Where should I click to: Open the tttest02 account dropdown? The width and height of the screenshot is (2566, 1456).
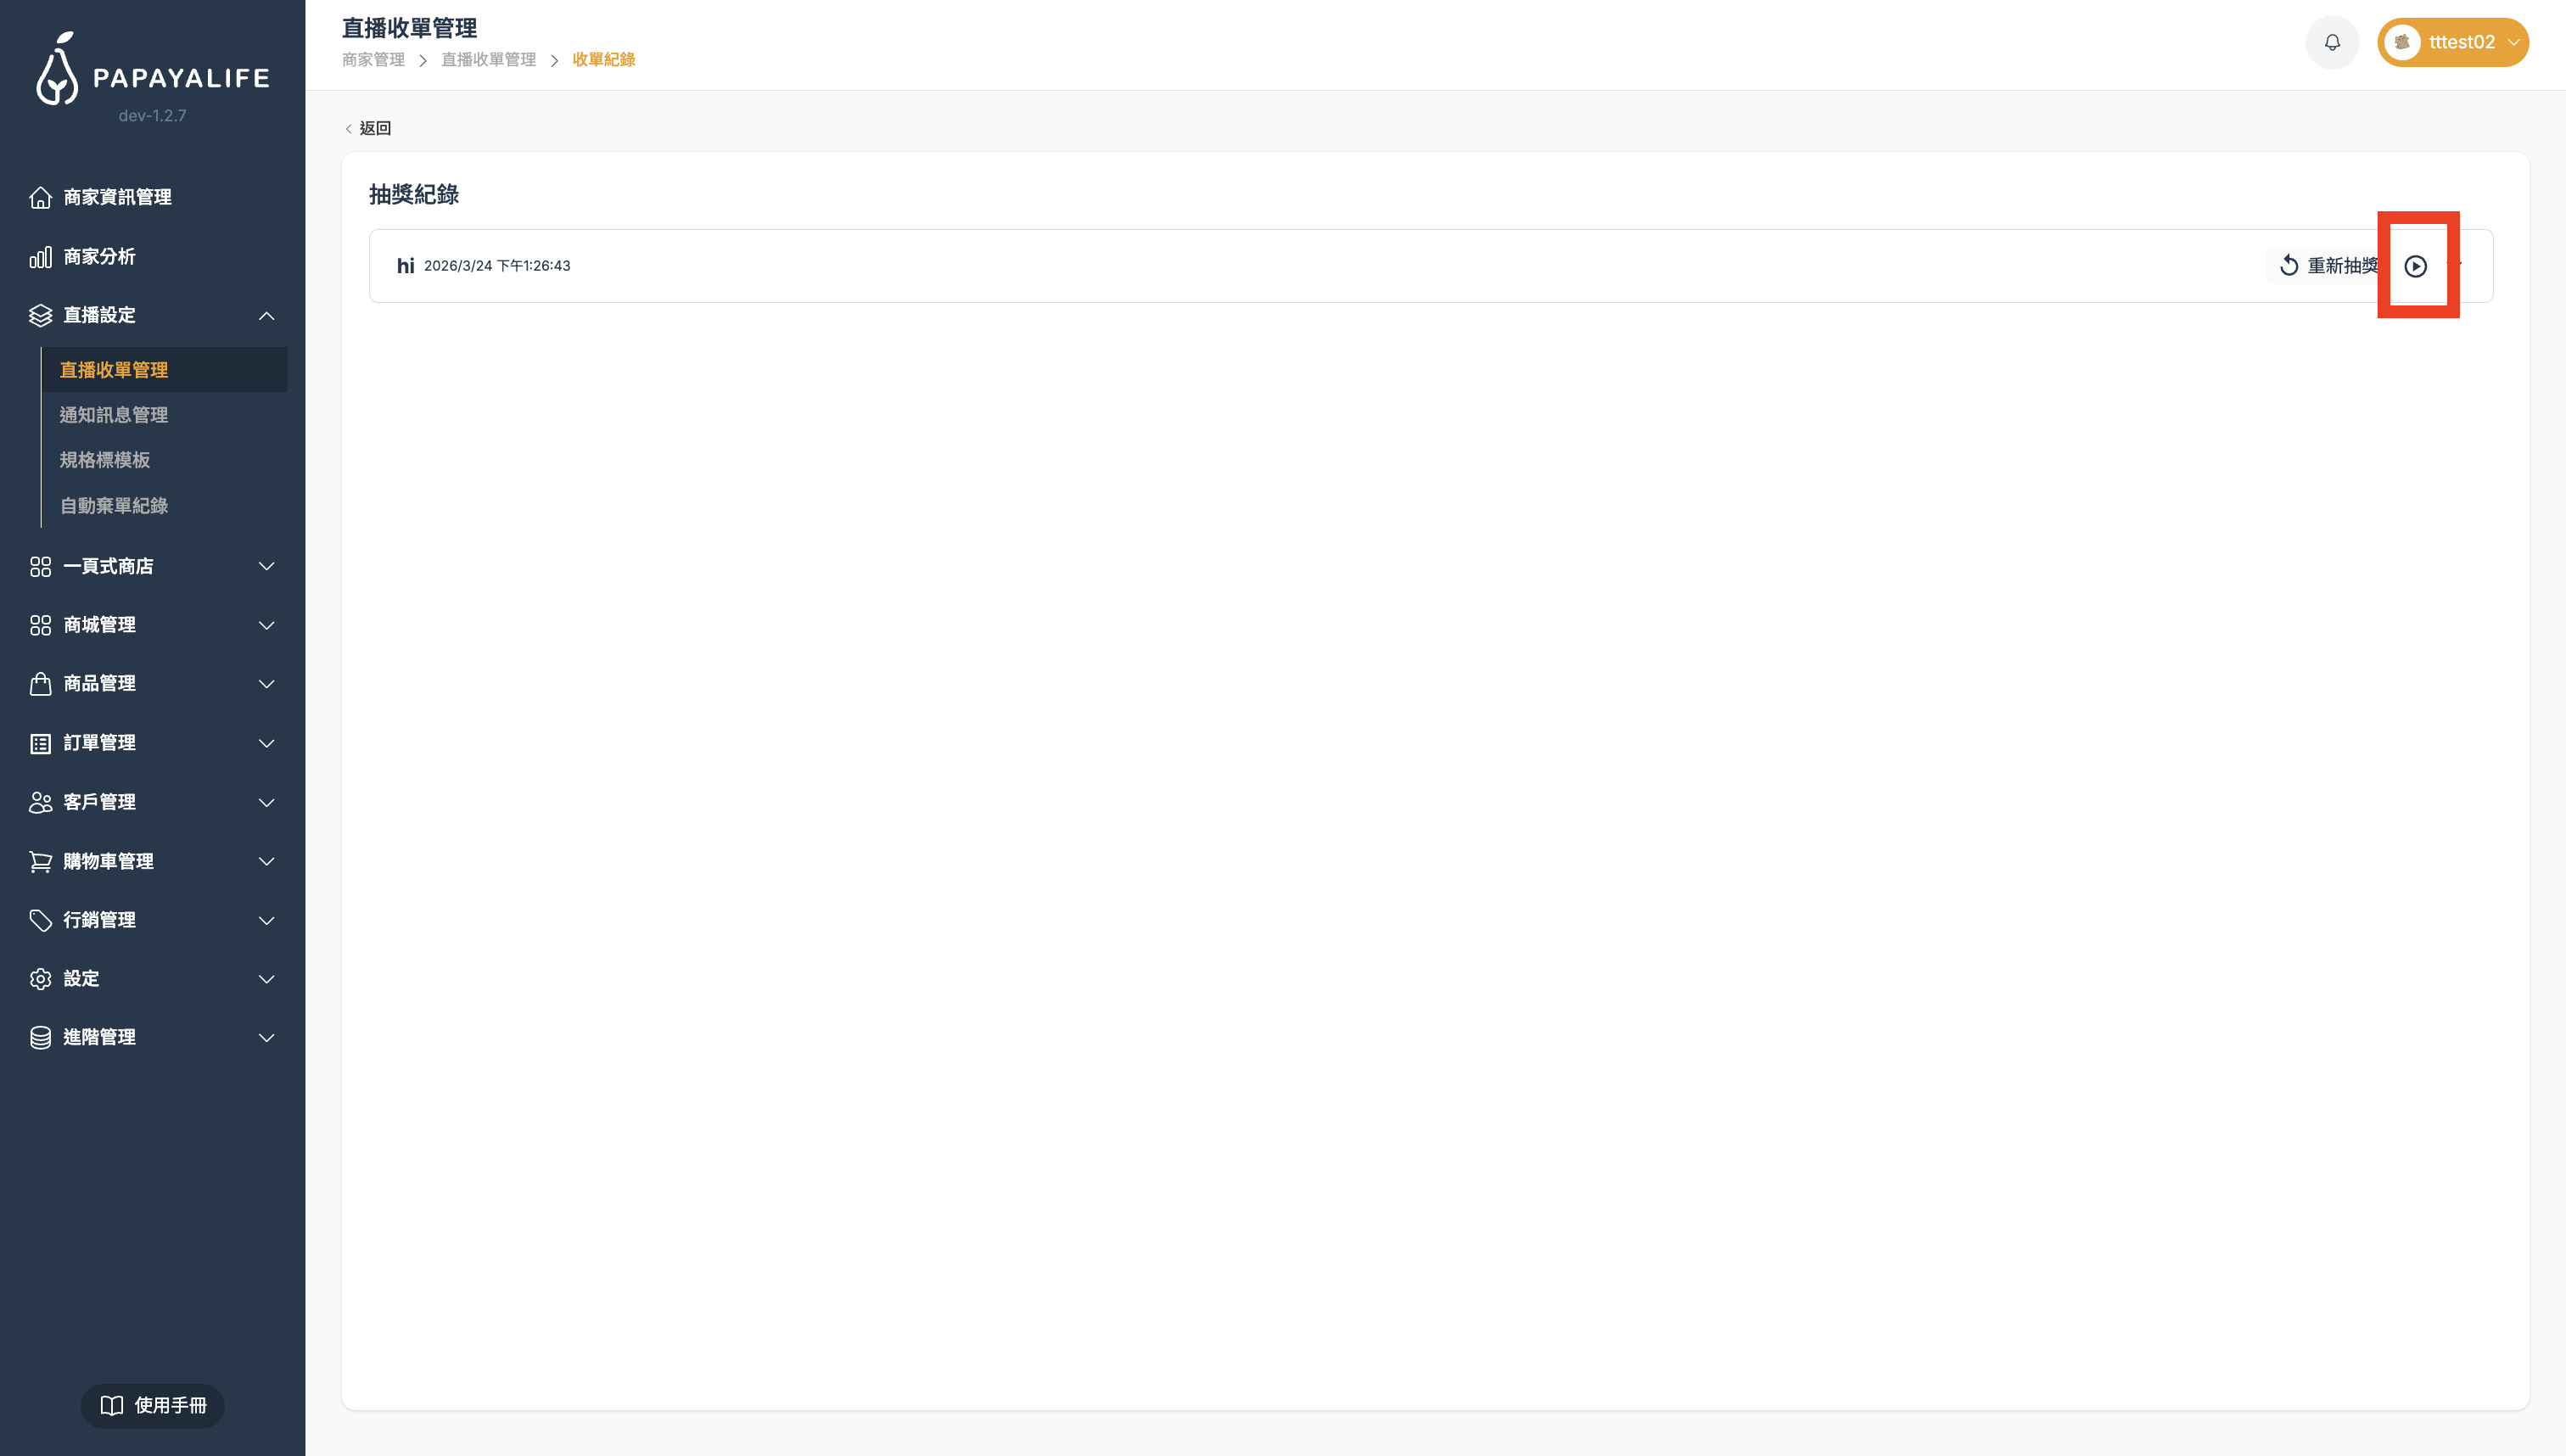pos(2452,43)
